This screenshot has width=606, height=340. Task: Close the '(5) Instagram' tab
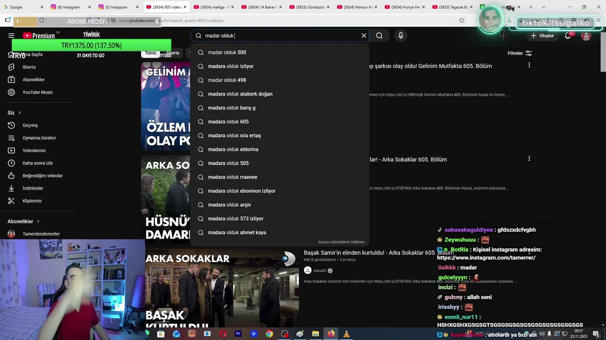137,7
